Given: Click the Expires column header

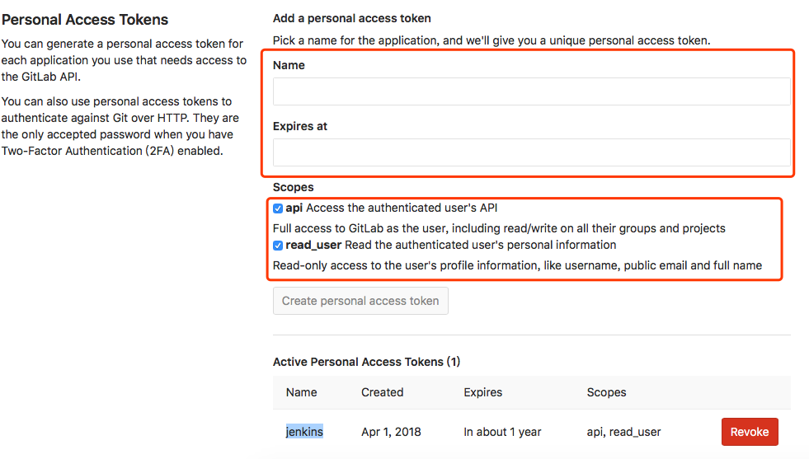Looking at the screenshot, I should [482, 392].
